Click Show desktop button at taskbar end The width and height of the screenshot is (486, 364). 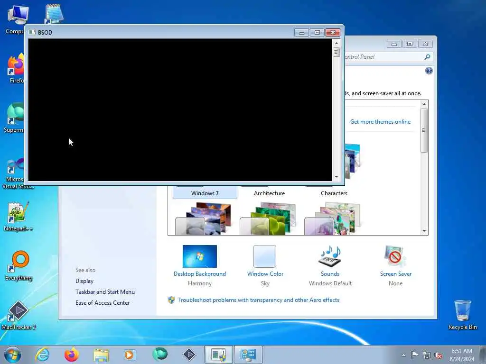pos(483,355)
